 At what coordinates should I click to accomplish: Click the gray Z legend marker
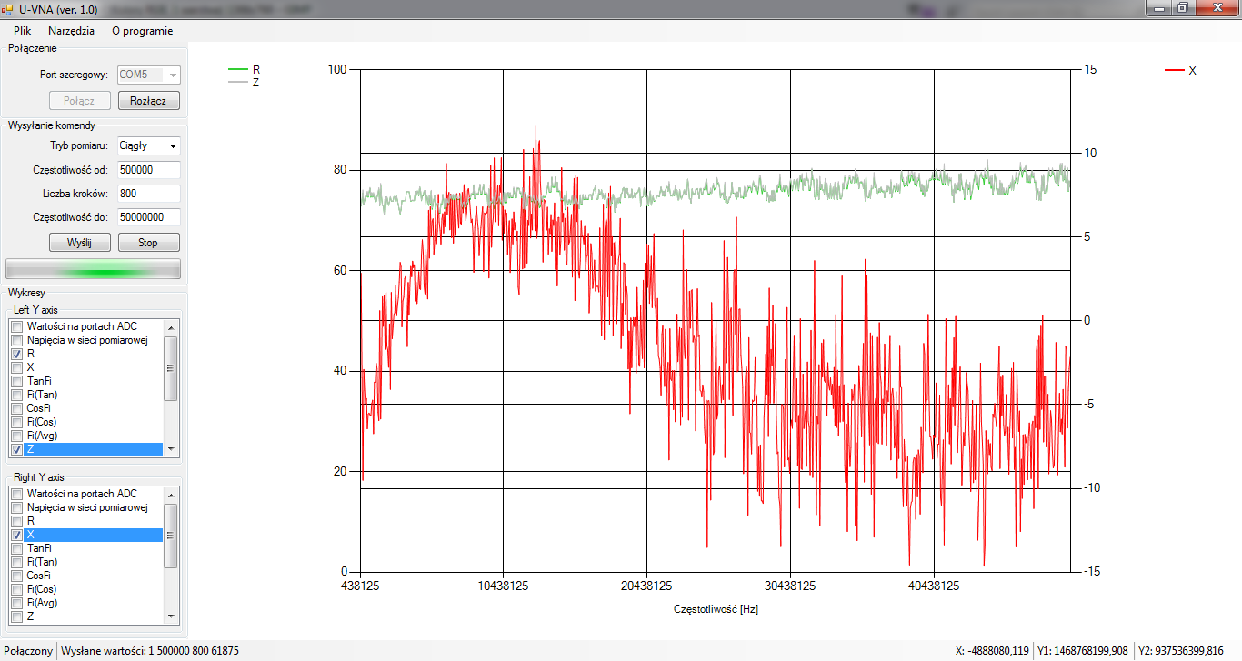tap(238, 82)
